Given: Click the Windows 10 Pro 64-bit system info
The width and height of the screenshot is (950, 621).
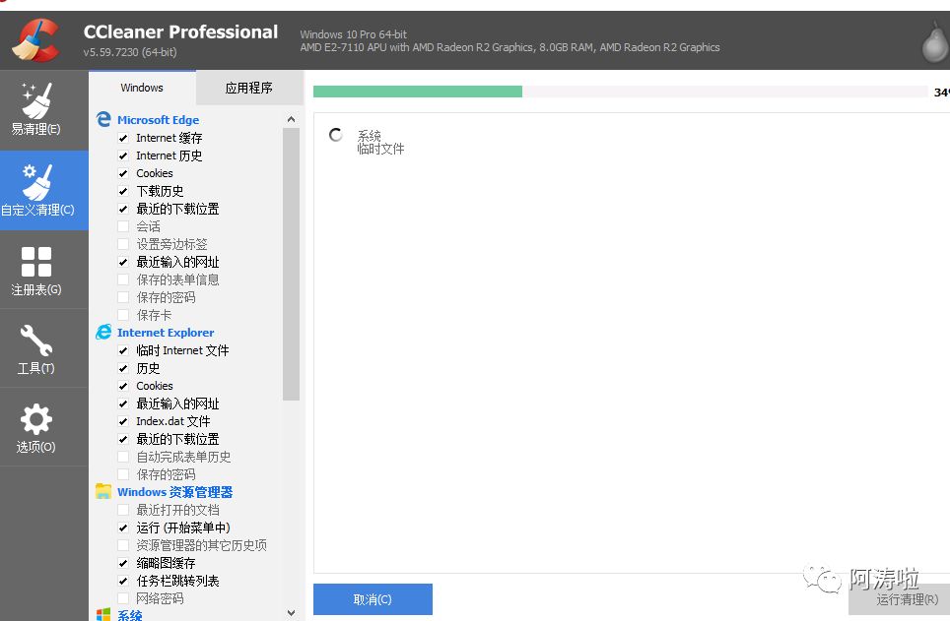Looking at the screenshot, I should pos(353,34).
